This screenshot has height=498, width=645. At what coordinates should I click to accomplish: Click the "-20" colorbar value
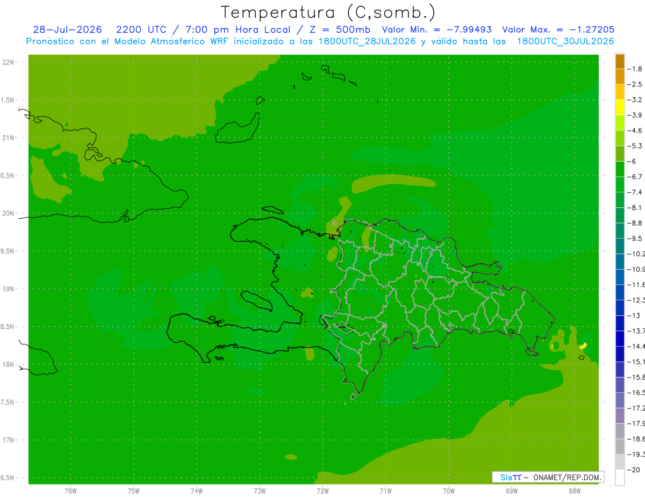634,470
